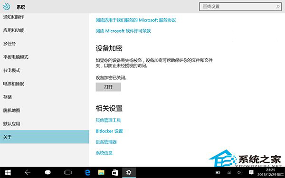Click the clock showing 23:25
The width and height of the screenshot is (285, 178).
pyautogui.click(x=271, y=170)
